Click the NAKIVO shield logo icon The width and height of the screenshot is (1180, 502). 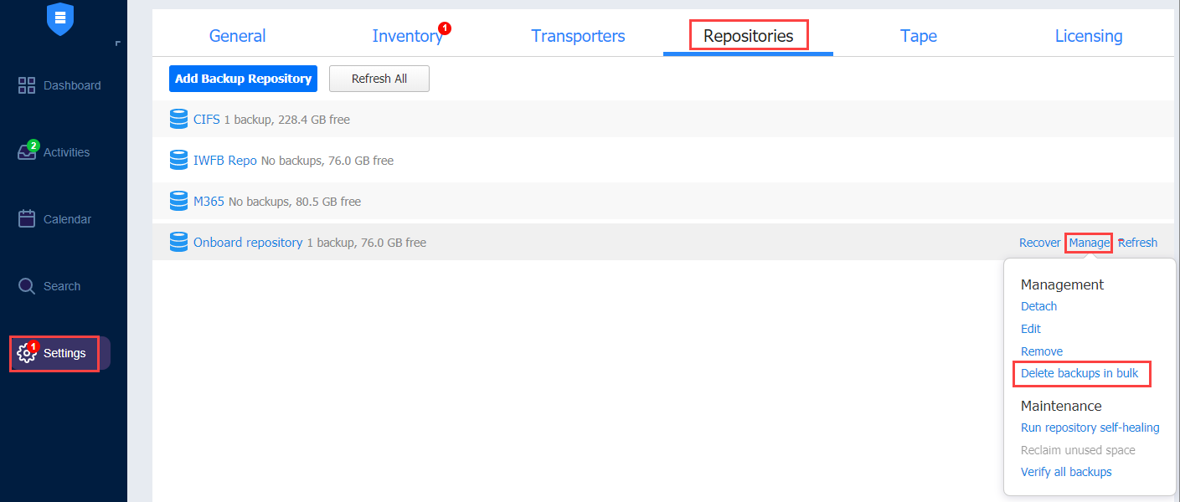60,19
